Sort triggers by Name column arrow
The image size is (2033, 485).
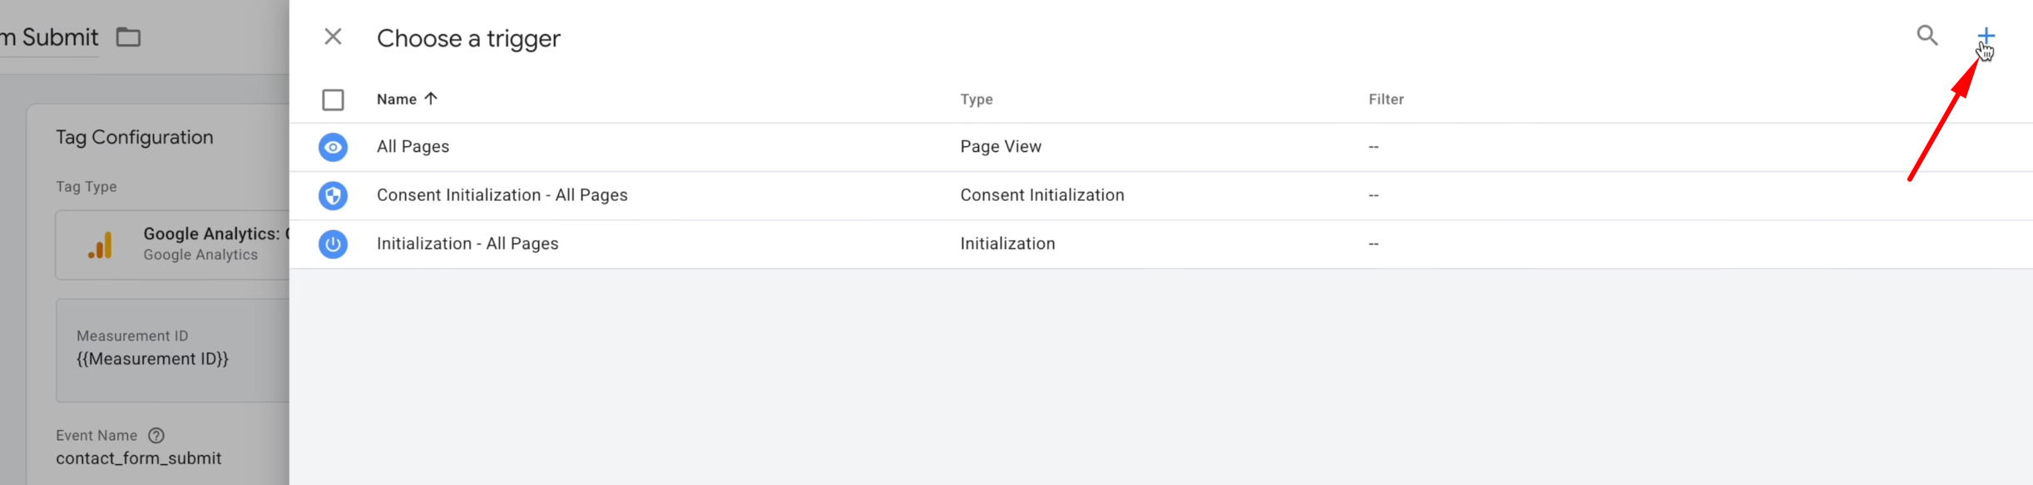431,99
